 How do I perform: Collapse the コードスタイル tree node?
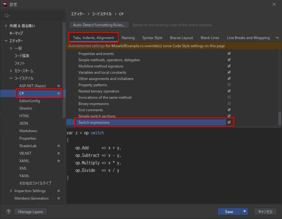coord(11,78)
